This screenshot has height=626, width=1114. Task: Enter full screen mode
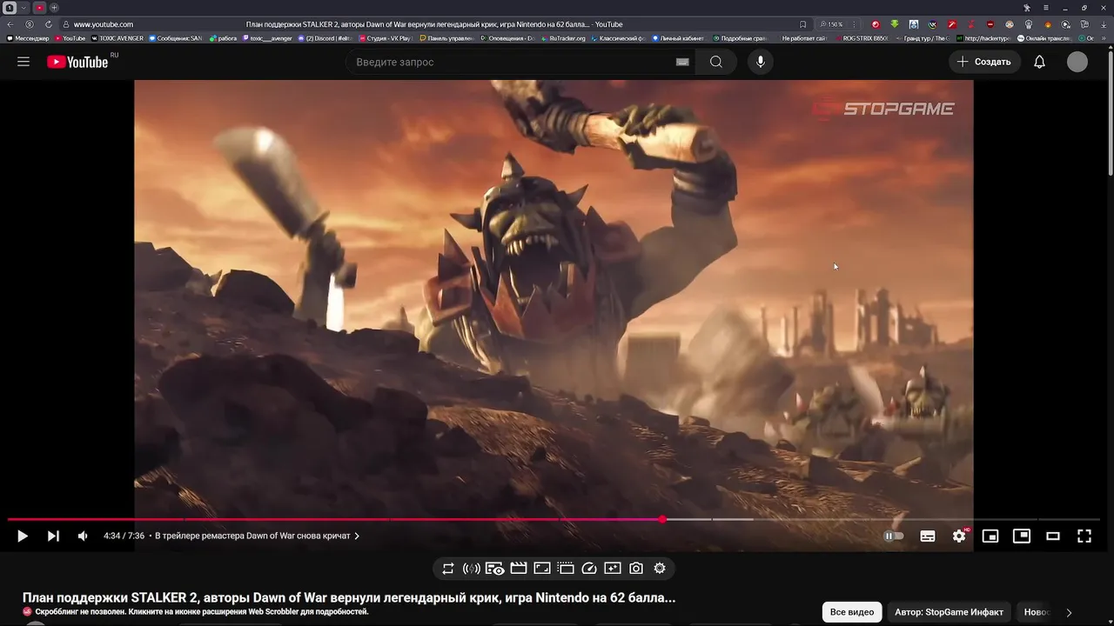pos(1084,536)
